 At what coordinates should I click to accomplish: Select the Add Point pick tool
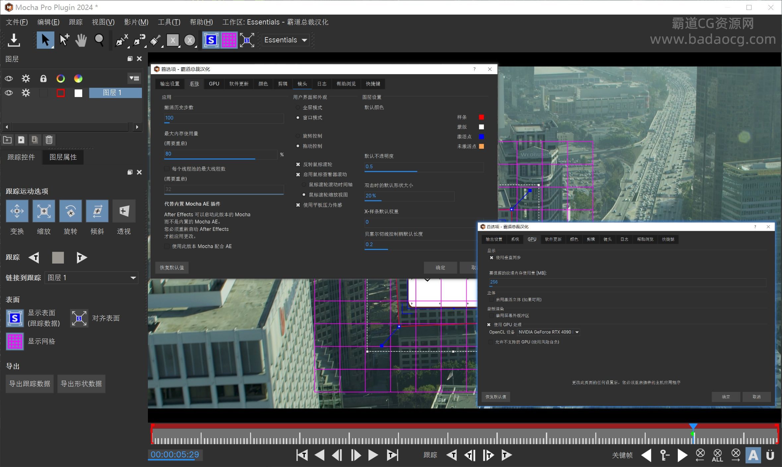pyautogui.click(x=64, y=40)
